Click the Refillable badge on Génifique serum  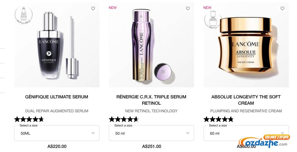[24, 15]
